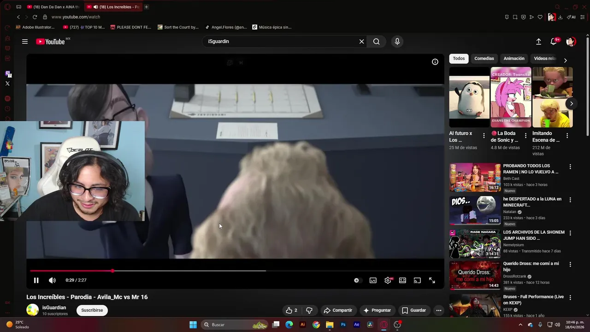Open the YouTube account avatar menu
This screenshot has width=590, height=332.
571,41
